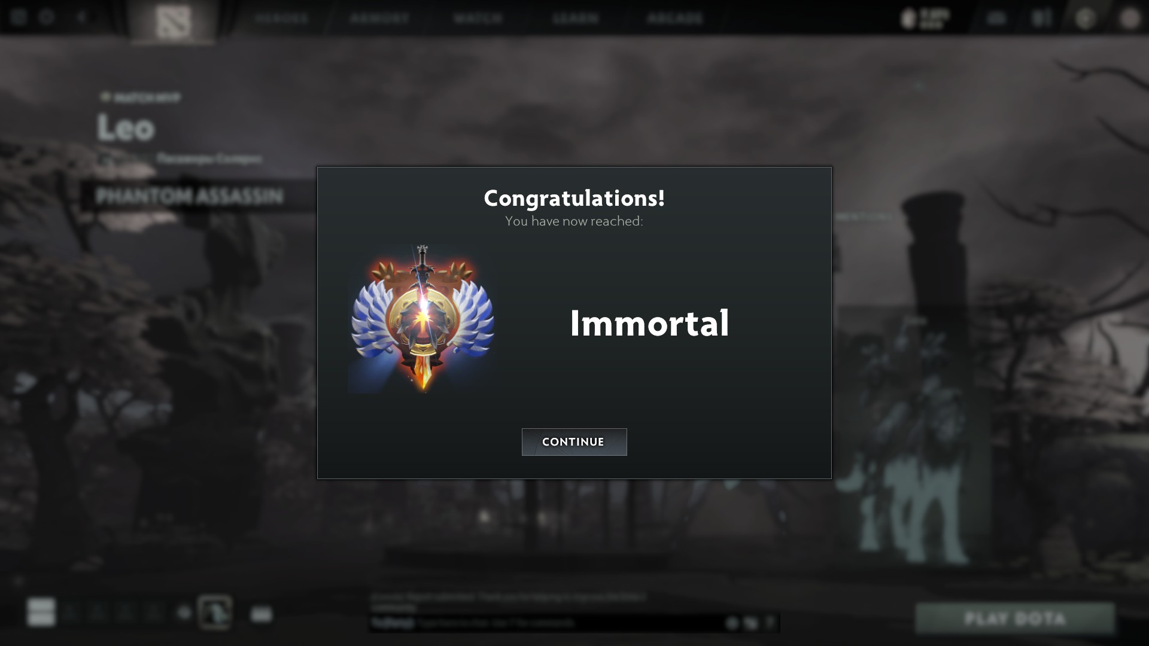Open the Armory tab in top navigation
This screenshot has height=646, width=1149.
[x=379, y=18]
